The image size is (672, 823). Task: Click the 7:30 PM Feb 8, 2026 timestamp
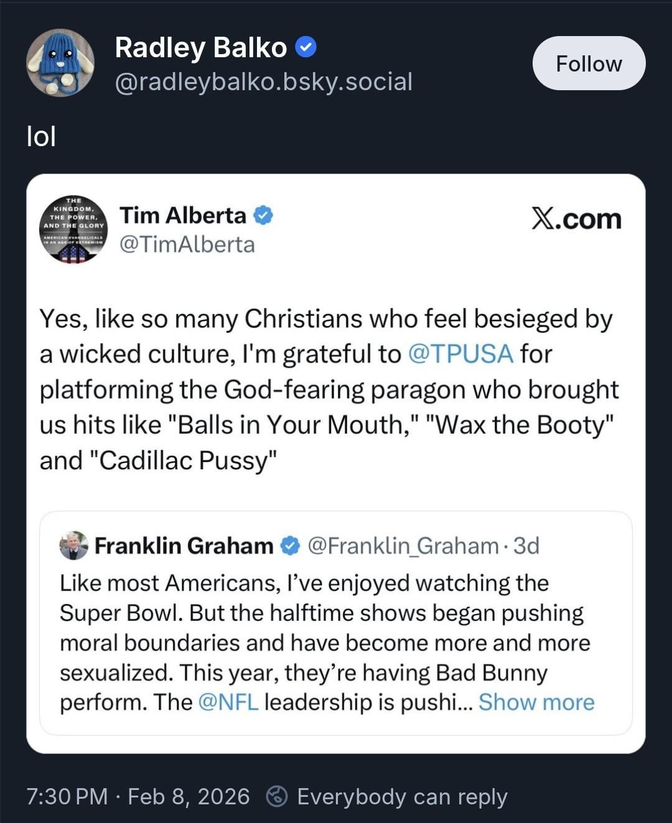pyautogui.click(x=138, y=796)
